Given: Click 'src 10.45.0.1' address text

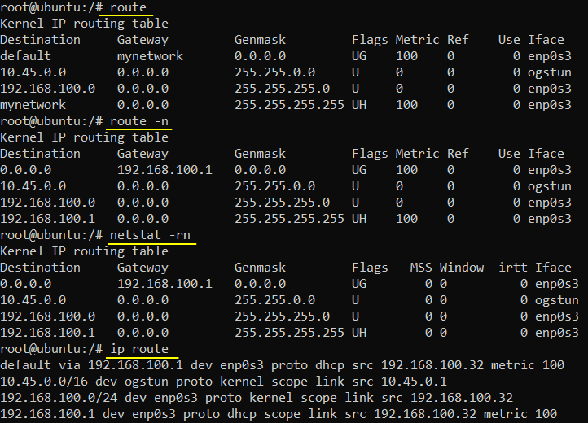Looking at the screenshot, I should (x=399, y=382).
